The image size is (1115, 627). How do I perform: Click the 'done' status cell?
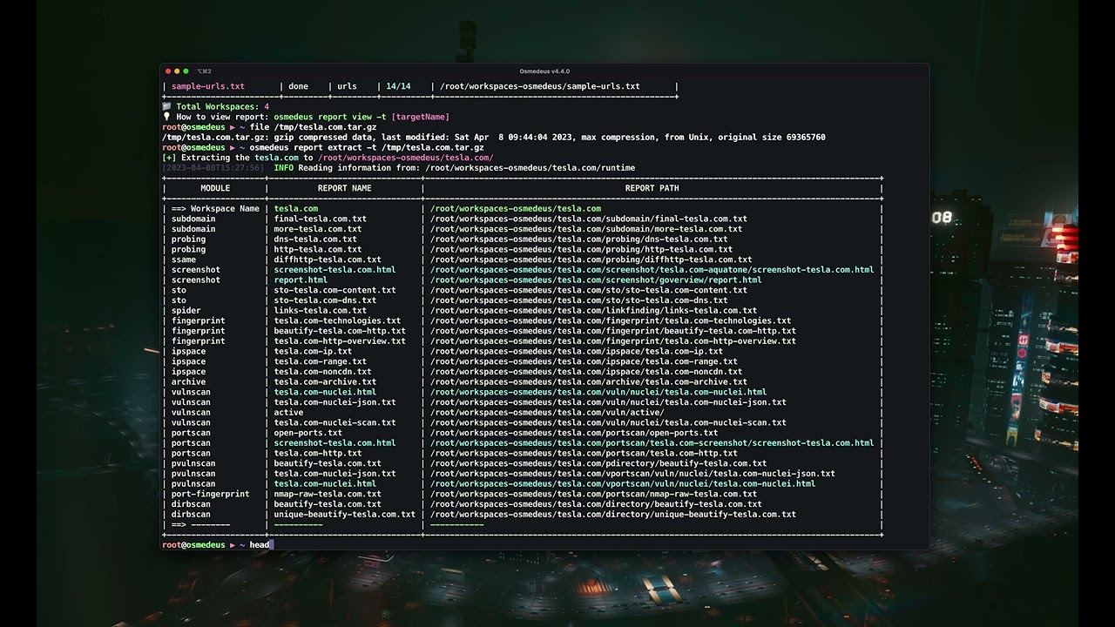(299, 86)
